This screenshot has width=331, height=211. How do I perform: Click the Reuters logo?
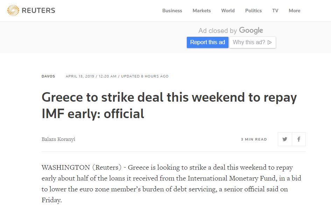[31, 11]
